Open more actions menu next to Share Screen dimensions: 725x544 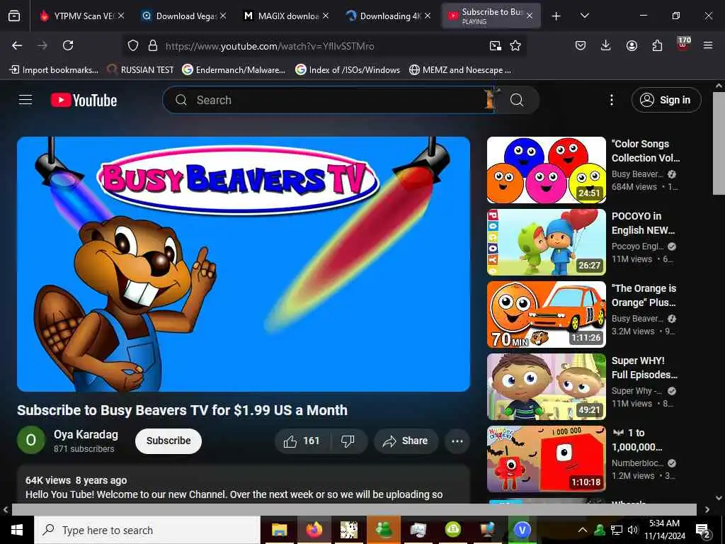pos(457,441)
